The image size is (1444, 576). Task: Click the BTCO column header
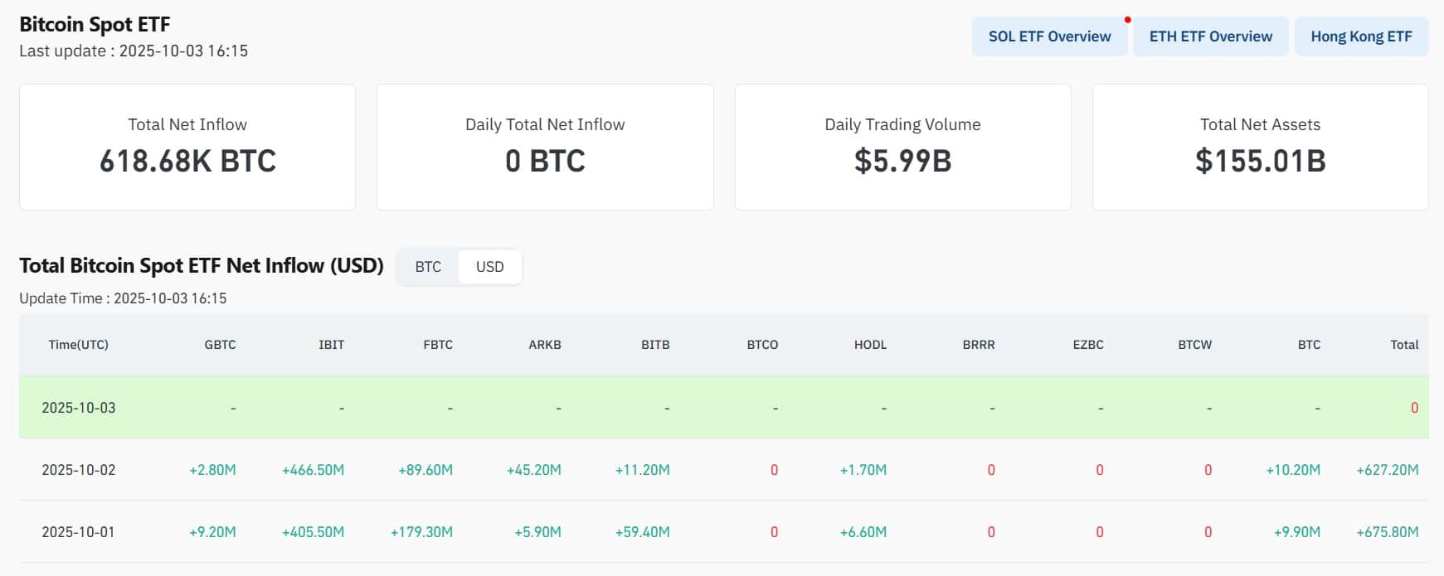(762, 345)
